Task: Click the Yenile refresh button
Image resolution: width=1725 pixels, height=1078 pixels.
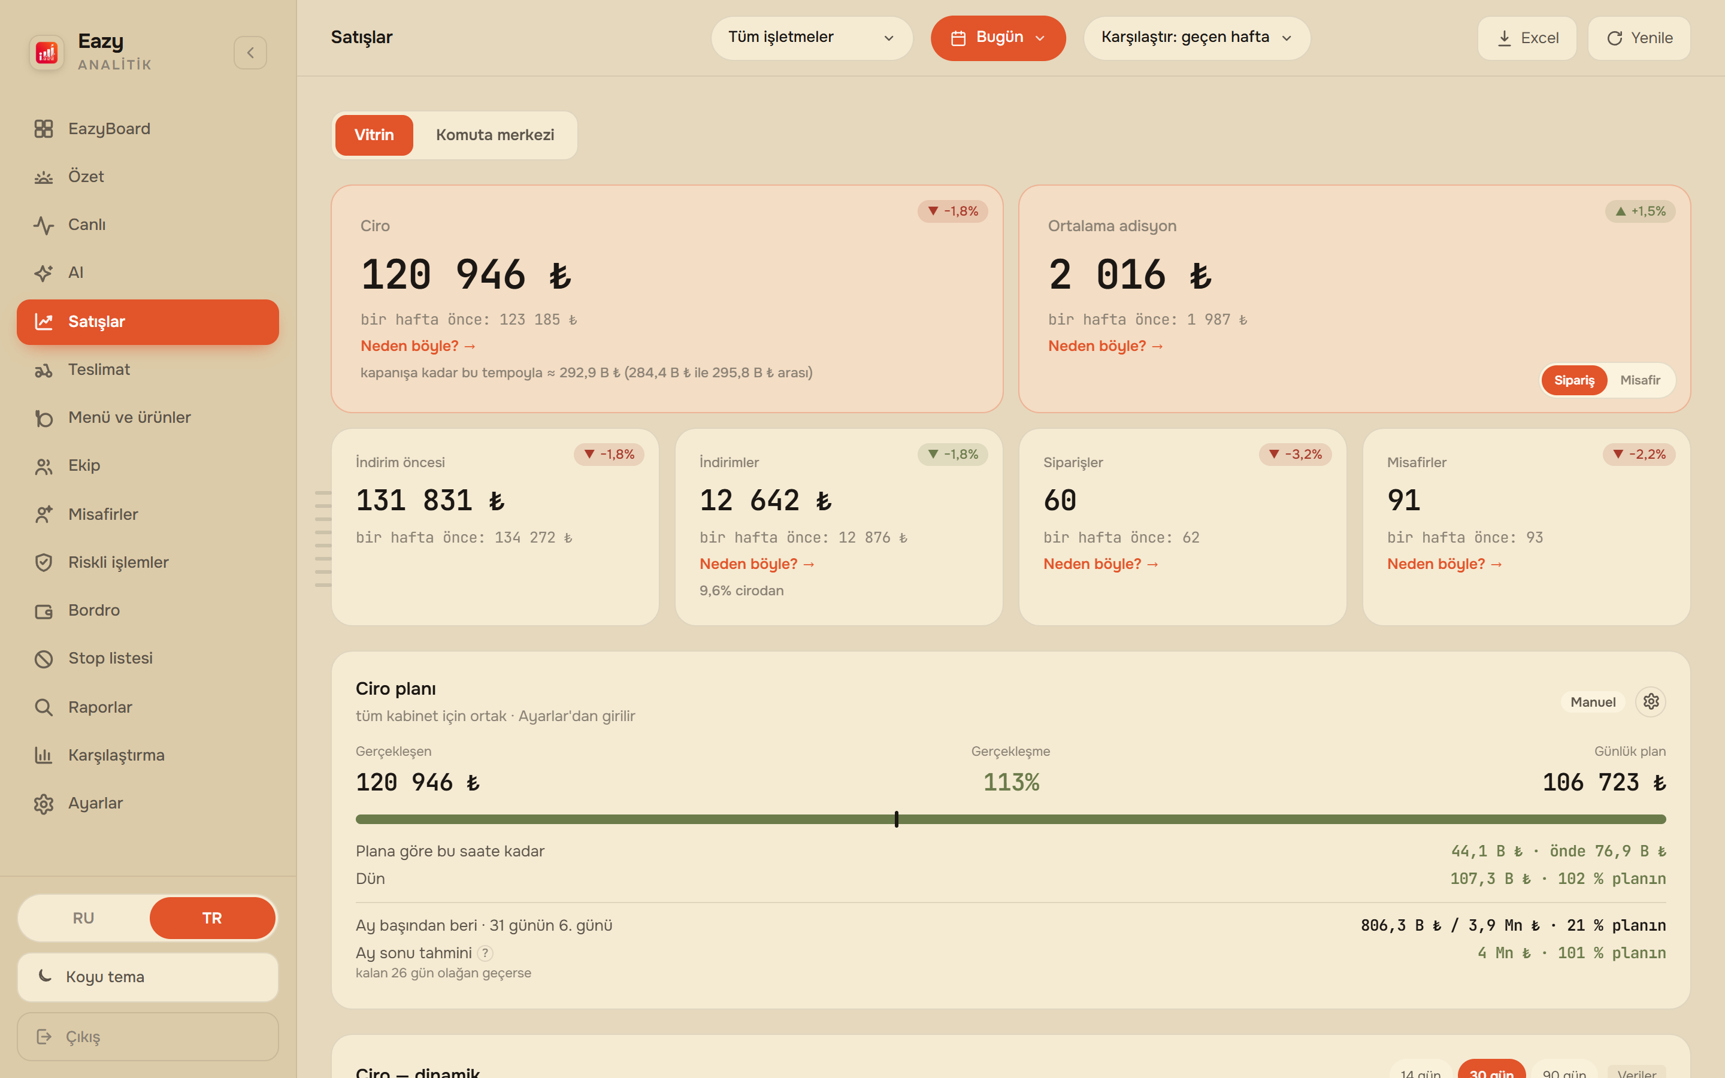Action: tap(1639, 38)
